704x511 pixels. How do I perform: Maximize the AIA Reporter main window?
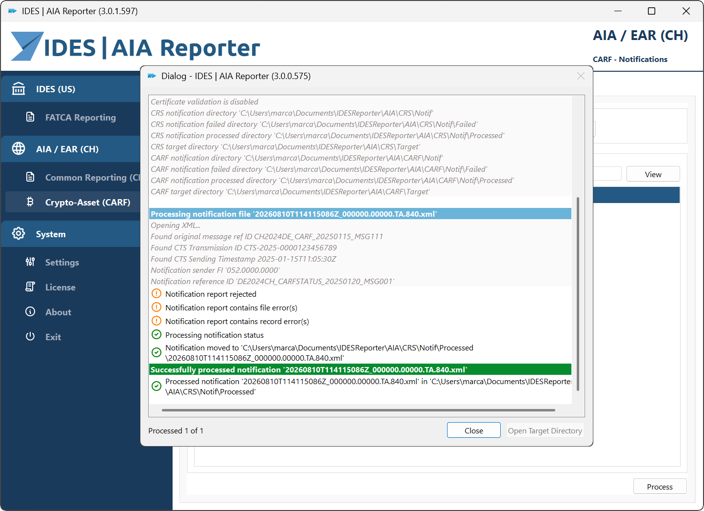pyautogui.click(x=651, y=11)
